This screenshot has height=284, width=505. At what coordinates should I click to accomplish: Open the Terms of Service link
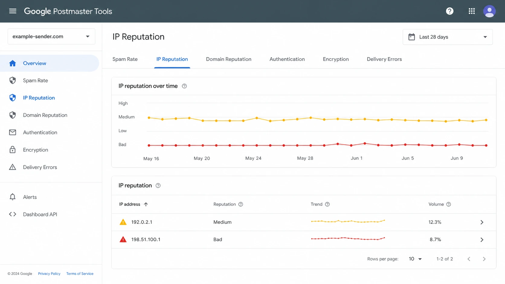point(80,274)
